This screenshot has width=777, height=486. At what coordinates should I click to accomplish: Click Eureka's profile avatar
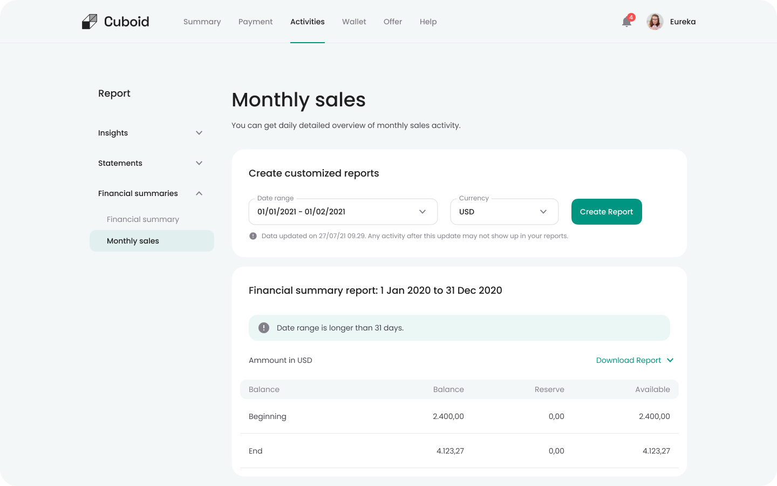(x=655, y=22)
